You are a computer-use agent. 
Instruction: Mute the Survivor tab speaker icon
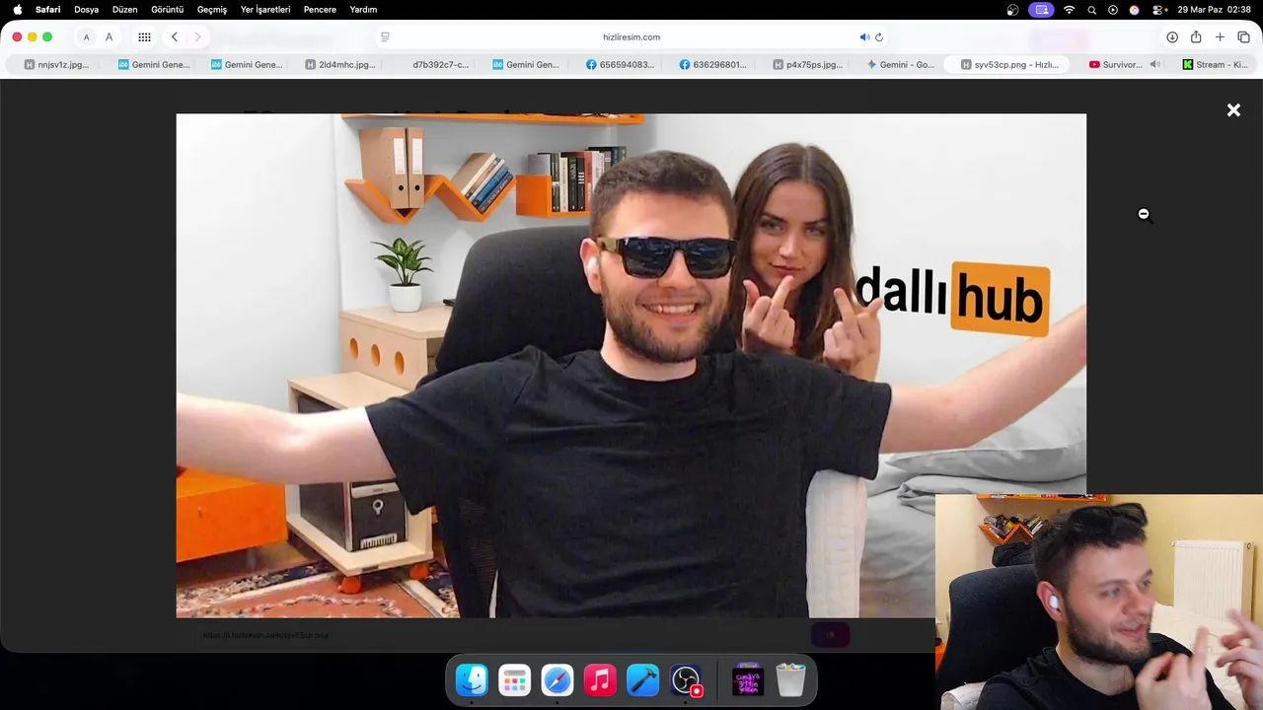coord(1154,65)
